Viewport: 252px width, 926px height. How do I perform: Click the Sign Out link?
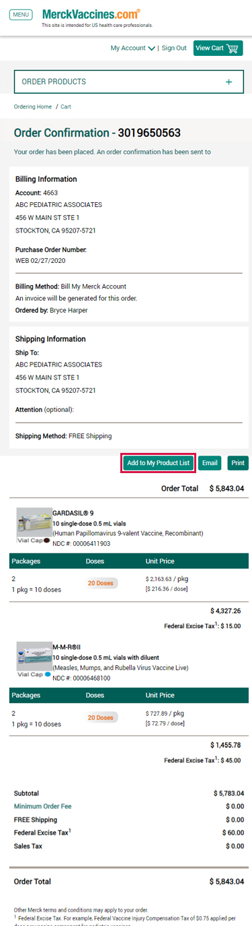tap(174, 48)
